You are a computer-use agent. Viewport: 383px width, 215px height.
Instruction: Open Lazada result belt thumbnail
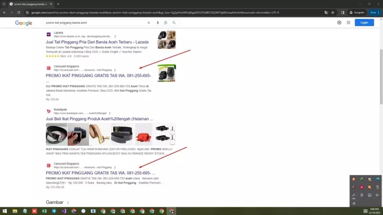coord(167,40)
